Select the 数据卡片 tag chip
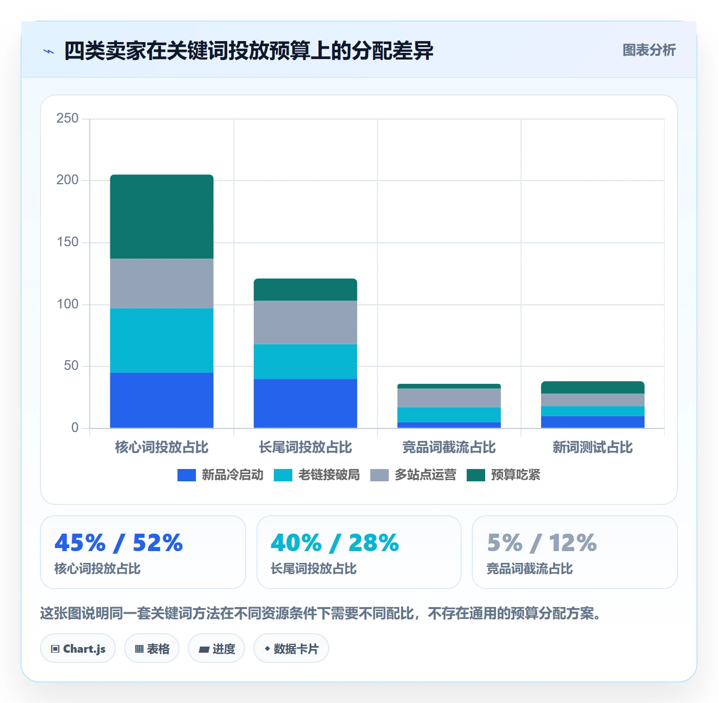The height and width of the screenshot is (703, 718). pos(291,649)
